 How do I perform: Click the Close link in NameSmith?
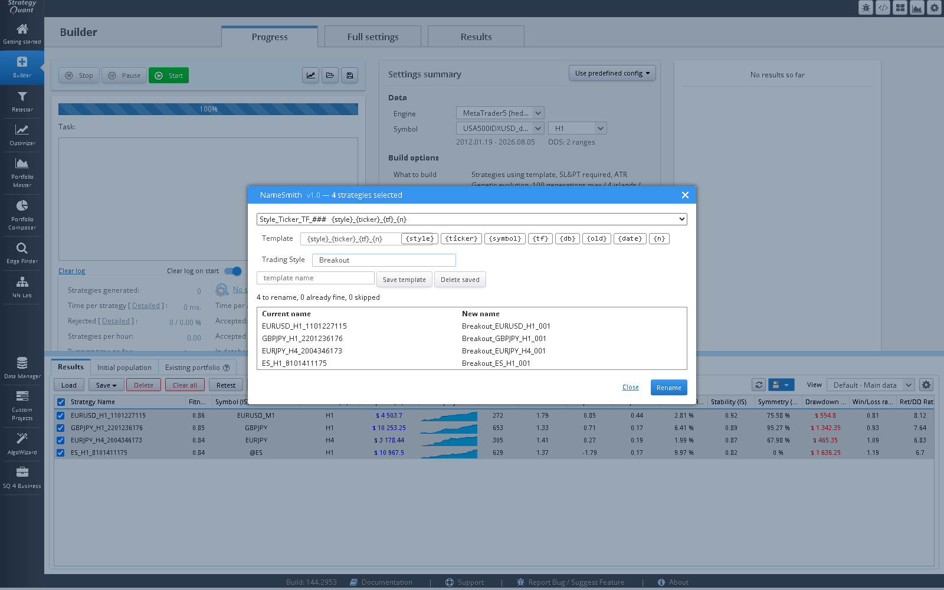[x=630, y=388]
